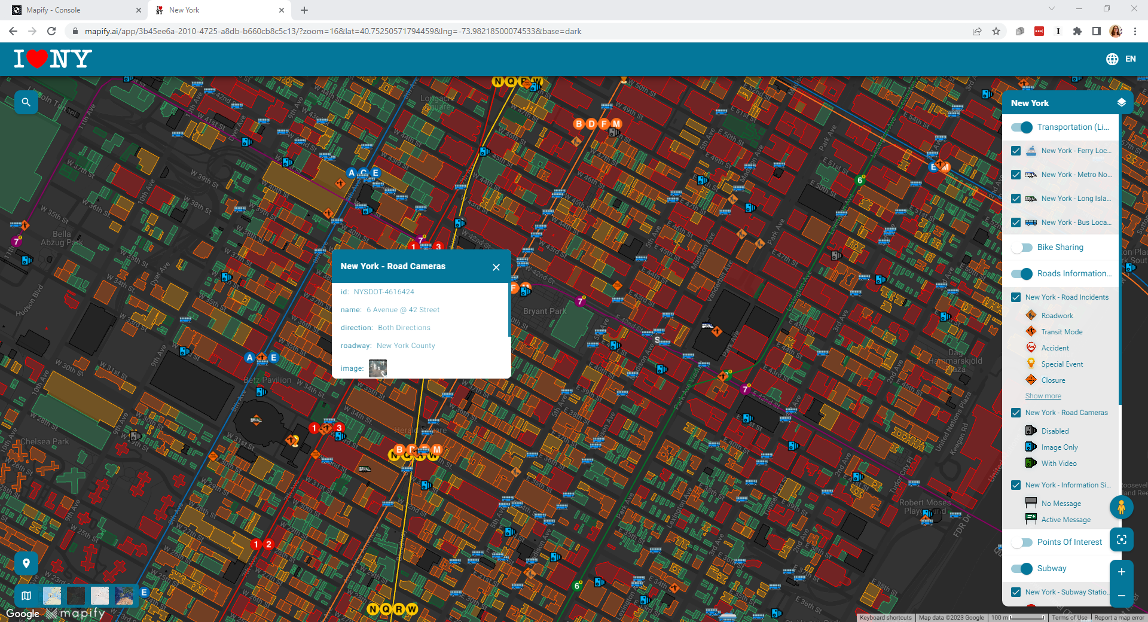The height and width of the screenshot is (622, 1148).
Task: Click the fit-to-extent focus button
Action: pos(1121,539)
